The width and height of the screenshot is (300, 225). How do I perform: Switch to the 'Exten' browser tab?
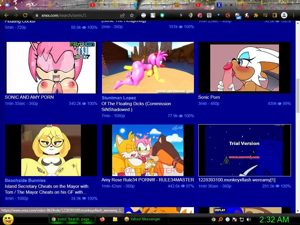click(120, 5)
